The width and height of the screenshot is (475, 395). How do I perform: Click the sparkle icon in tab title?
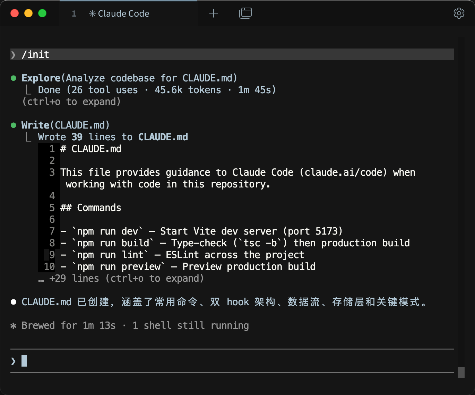click(x=92, y=14)
